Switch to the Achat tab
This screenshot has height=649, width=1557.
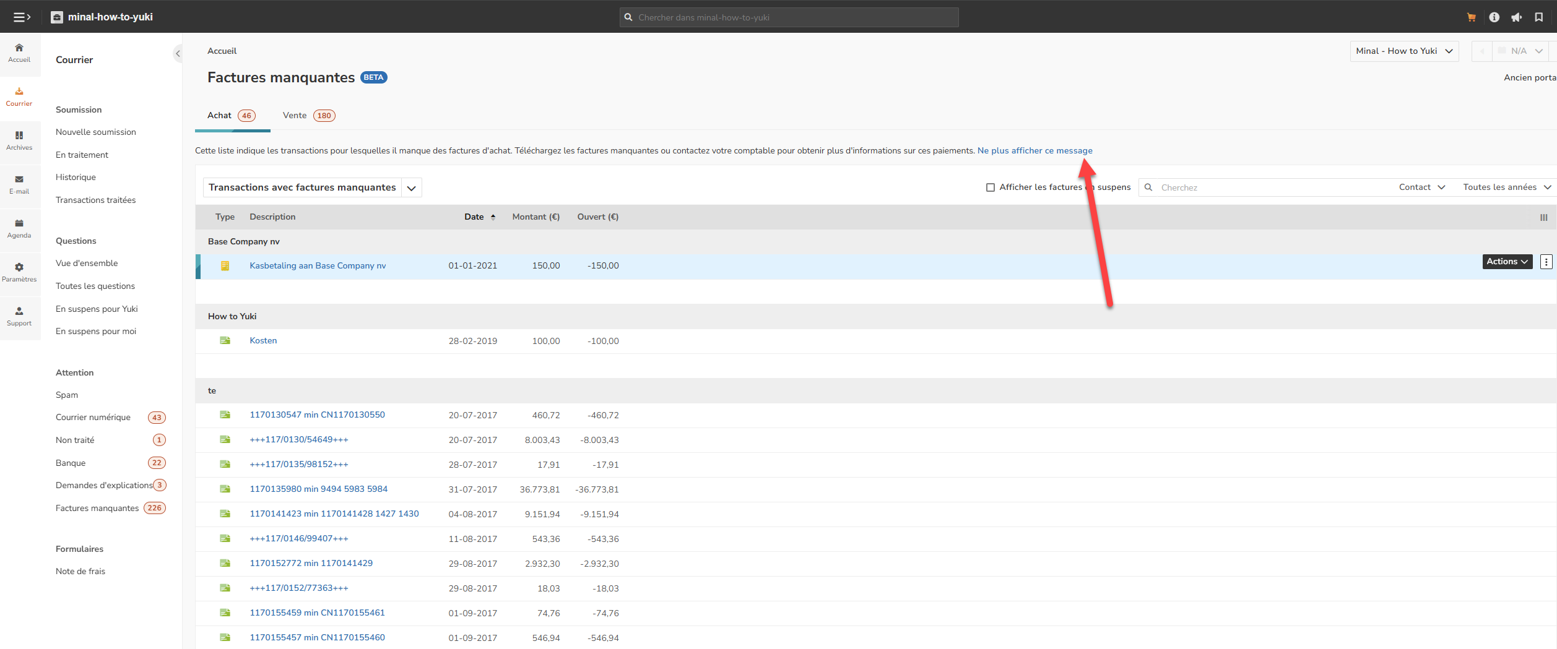pos(232,116)
